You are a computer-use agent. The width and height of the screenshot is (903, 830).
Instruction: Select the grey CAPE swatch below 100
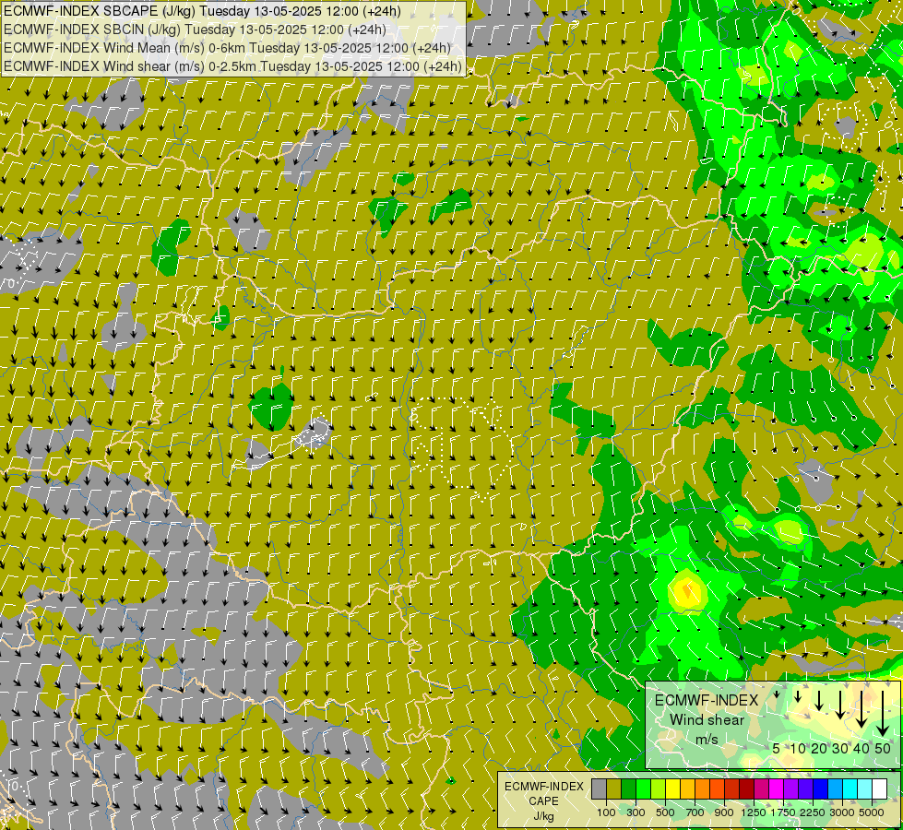tap(599, 788)
